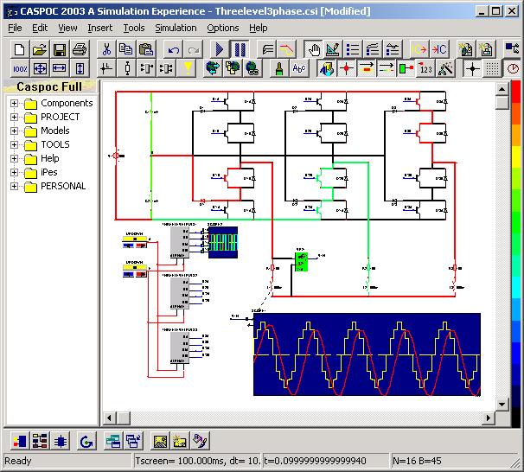Select the Abc text label tool
Screen dimensions: 524x472
299,69
